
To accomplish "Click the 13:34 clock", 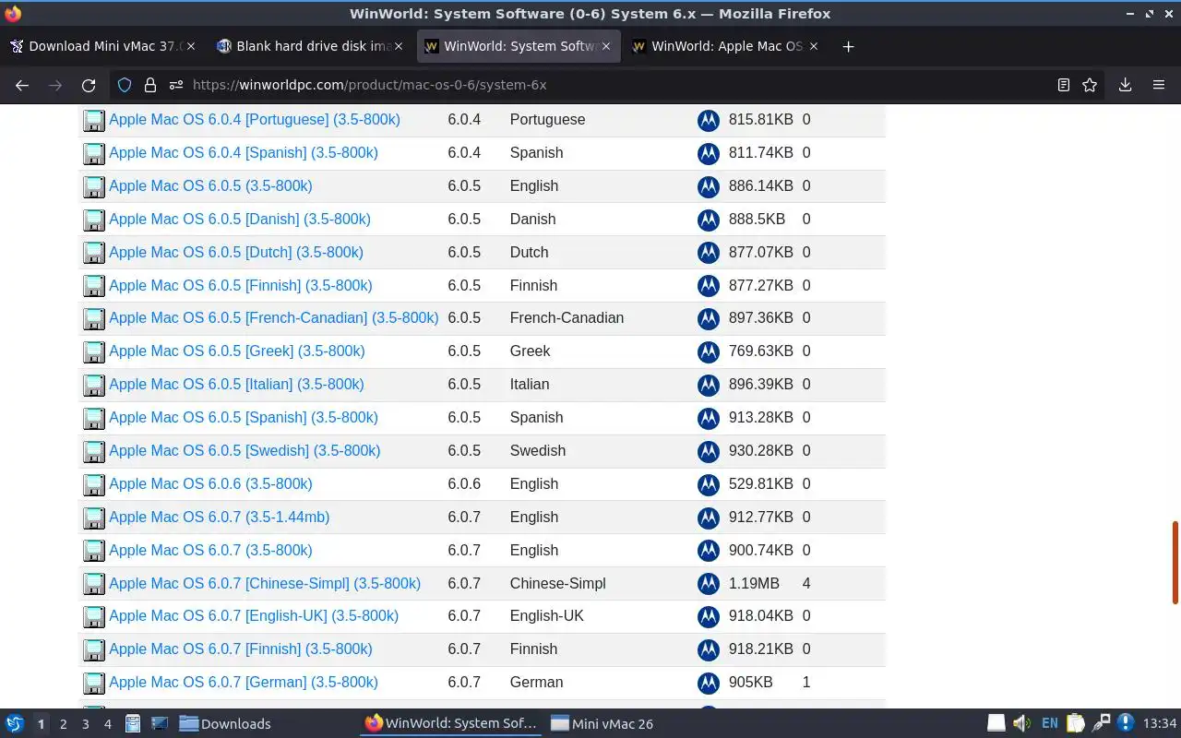I will tap(1160, 724).
